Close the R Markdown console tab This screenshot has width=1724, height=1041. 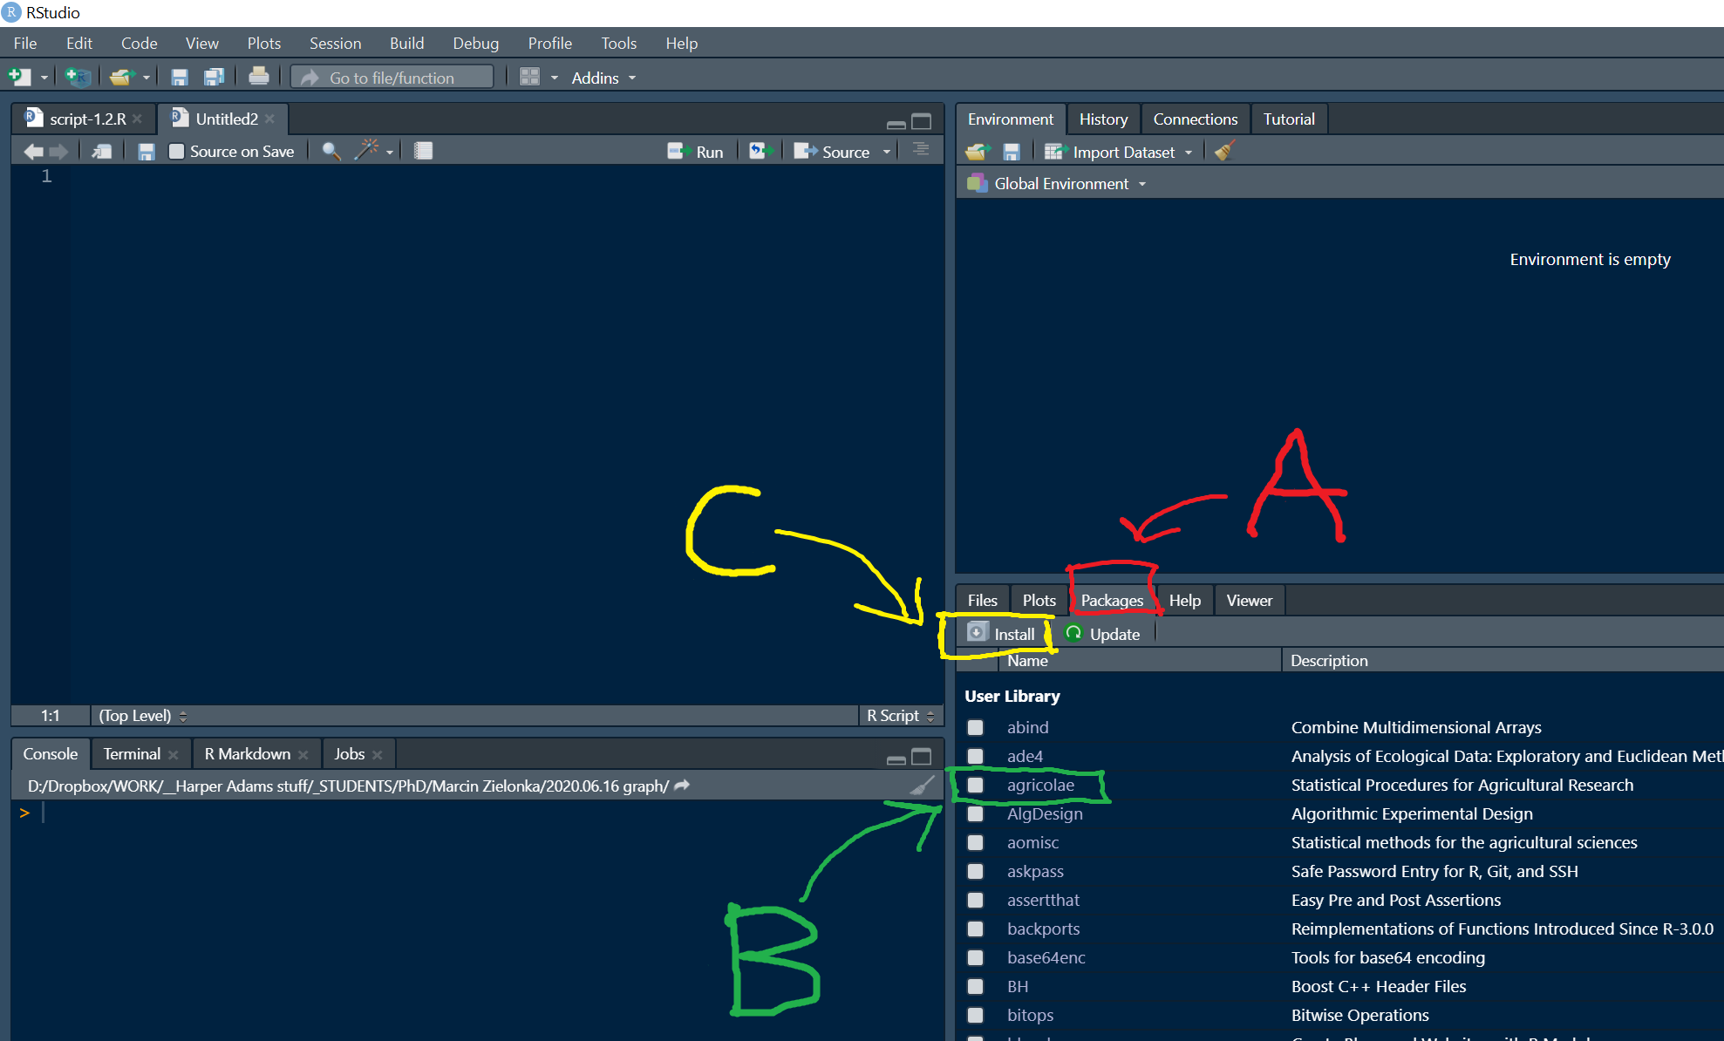[x=303, y=754]
